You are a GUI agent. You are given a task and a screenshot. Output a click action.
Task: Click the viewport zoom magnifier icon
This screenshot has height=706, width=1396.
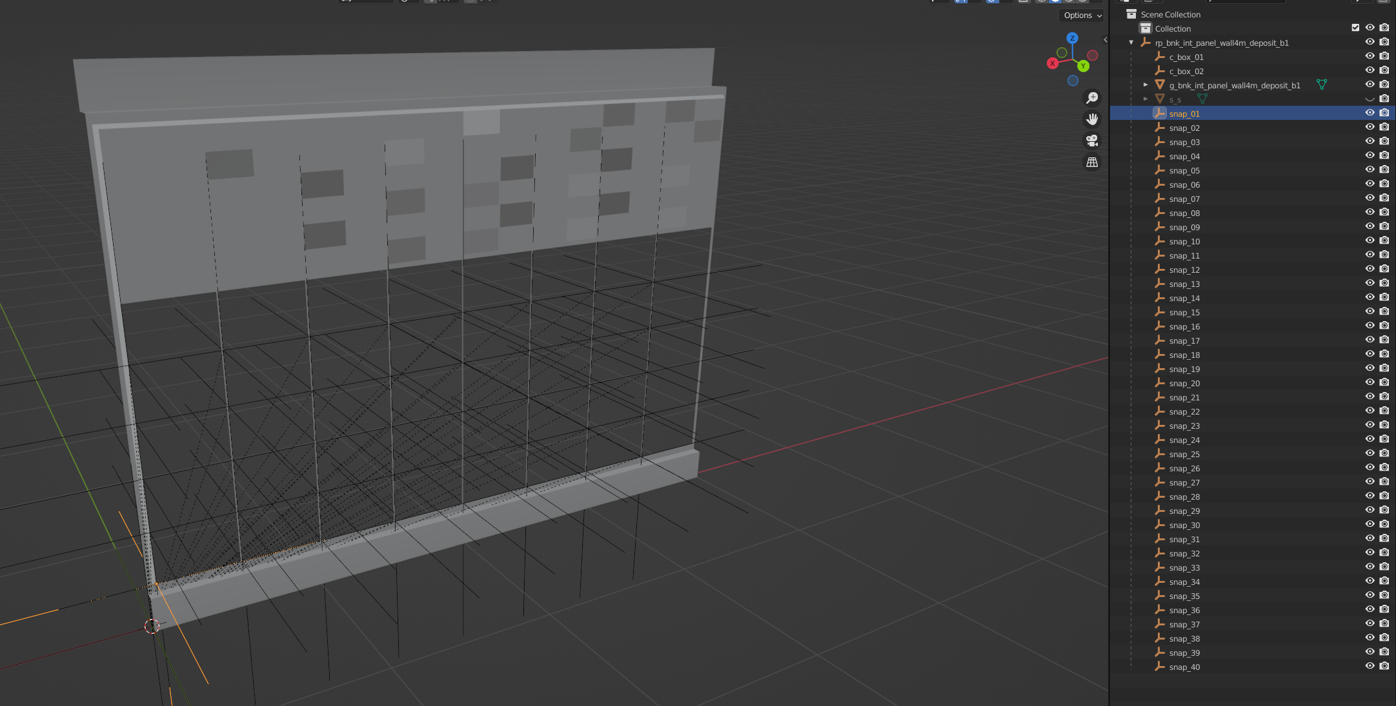(1092, 98)
